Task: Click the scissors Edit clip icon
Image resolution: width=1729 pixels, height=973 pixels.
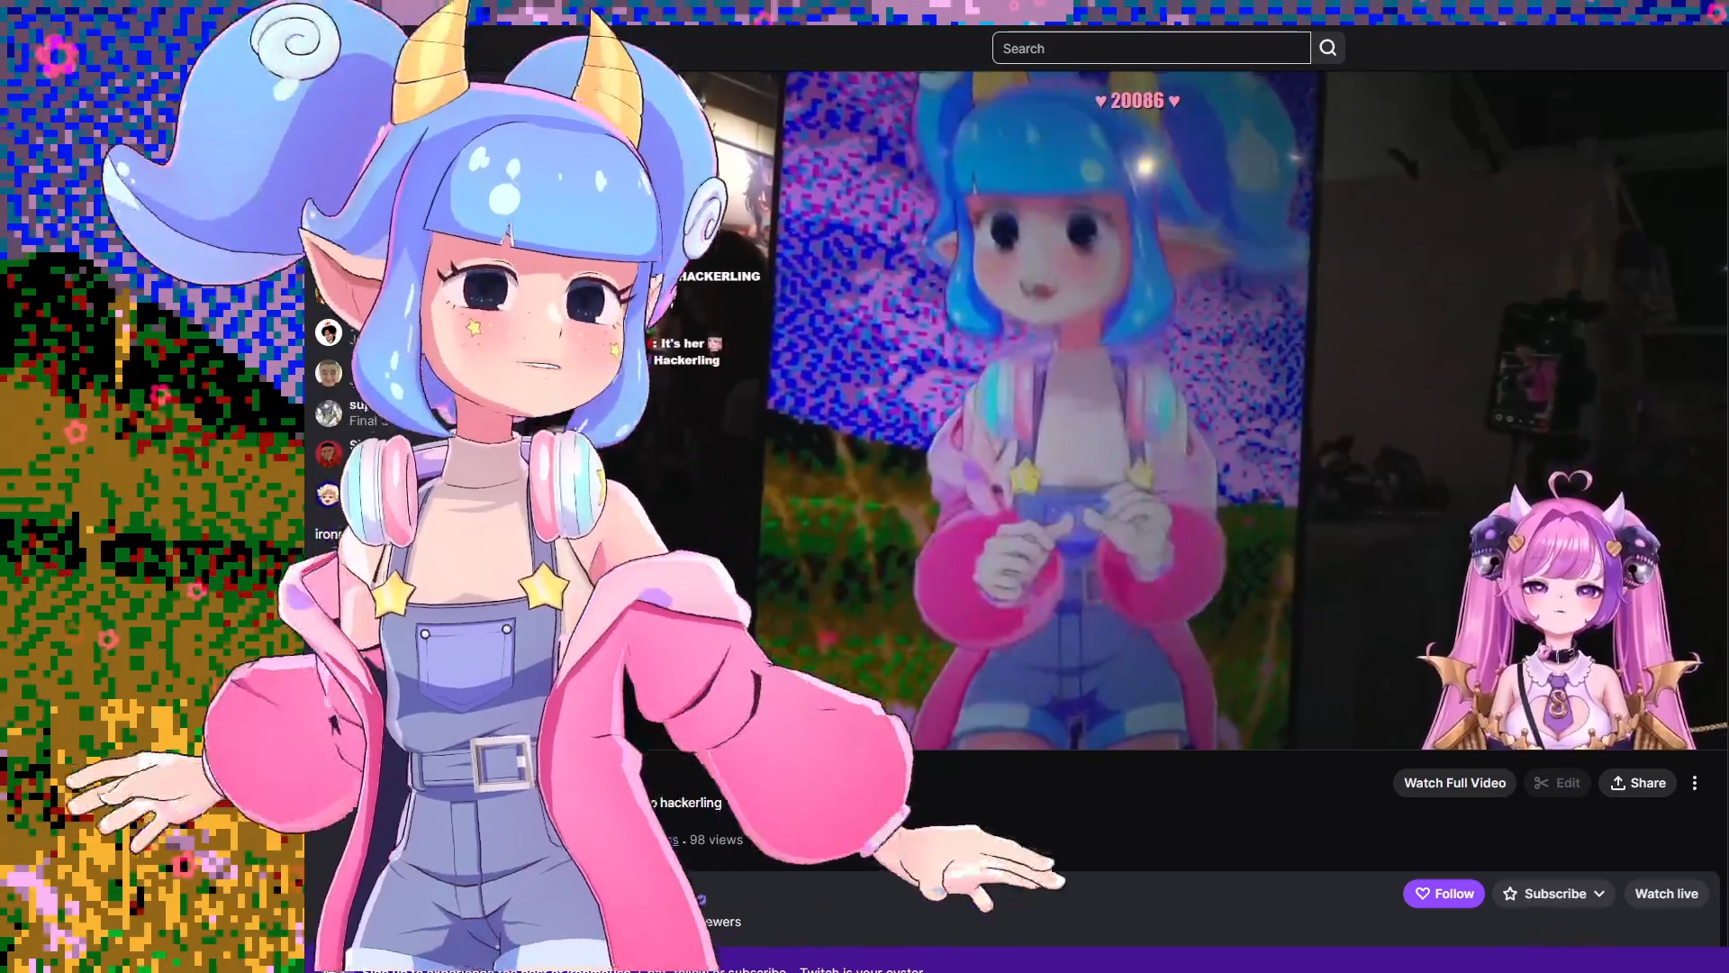Action: pyautogui.click(x=1542, y=783)
